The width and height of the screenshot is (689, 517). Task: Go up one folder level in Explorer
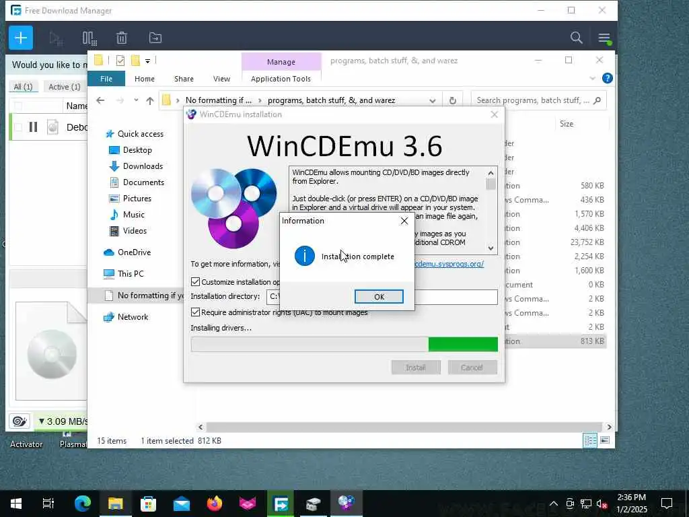[150, 101]
